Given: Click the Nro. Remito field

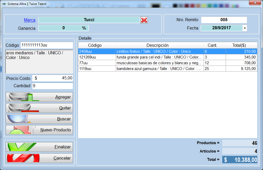Looking at the screenshot, I should pyautogui.click(x=224, y=20).
